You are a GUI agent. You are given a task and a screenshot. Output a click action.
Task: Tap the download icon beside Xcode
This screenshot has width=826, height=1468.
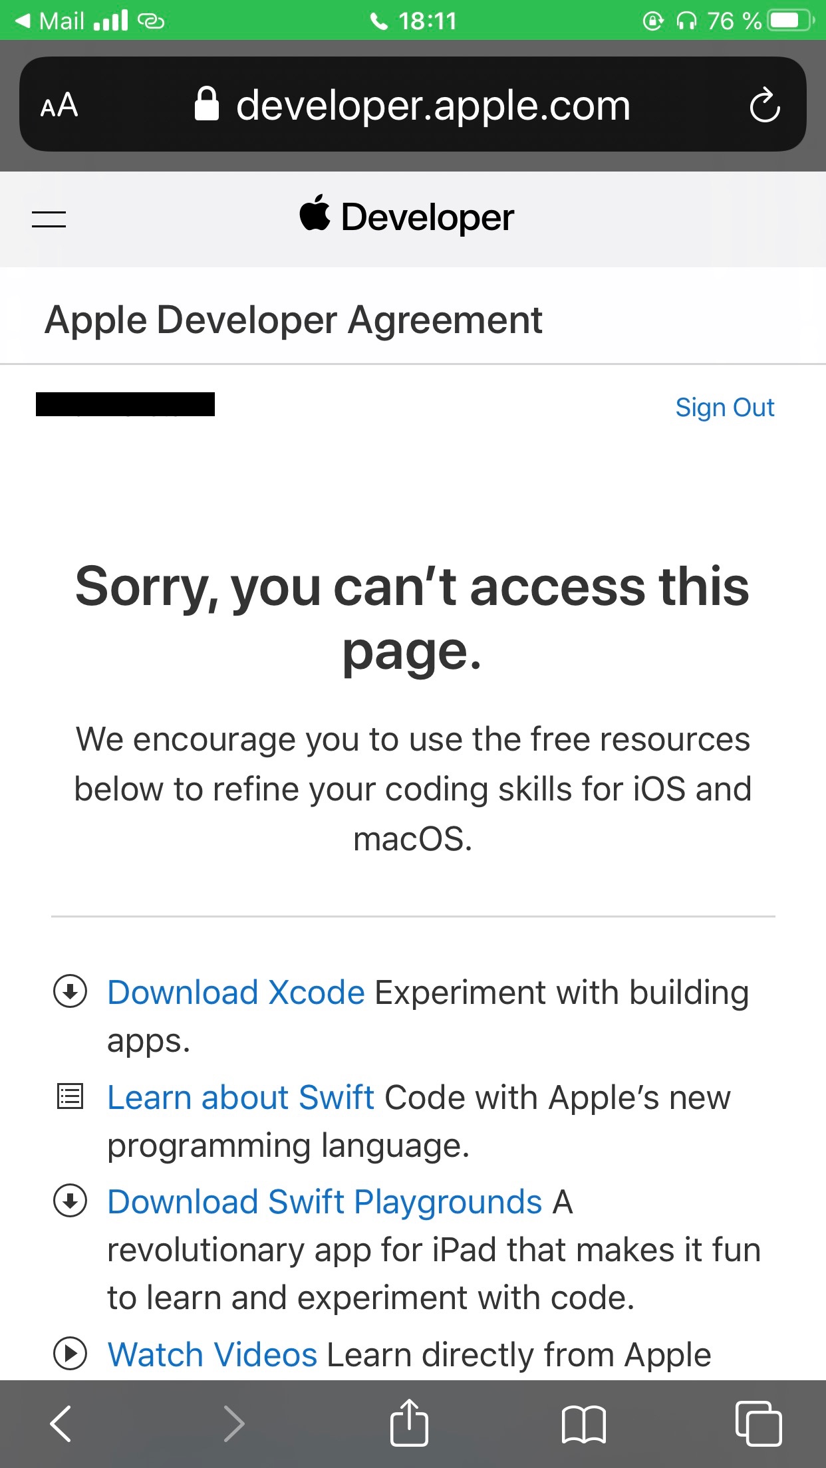pyautogui.click(x=70, y=991)
